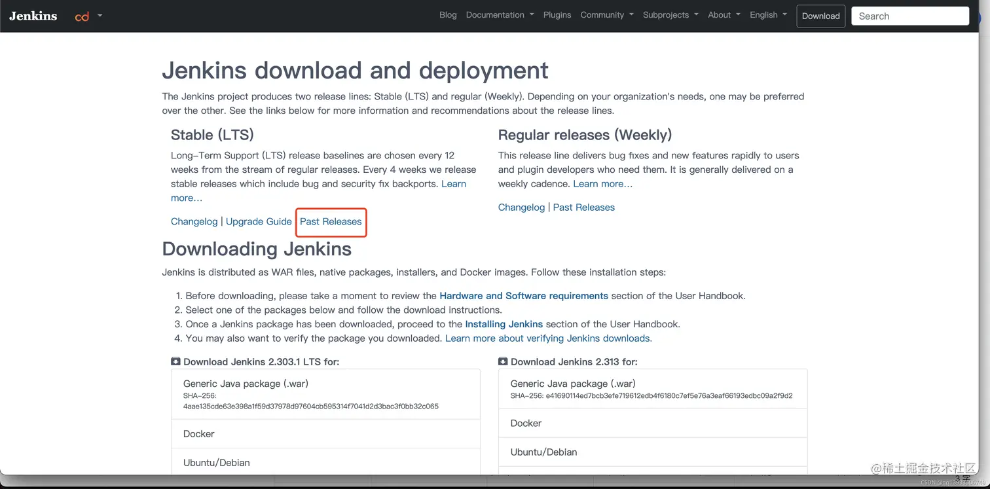The width and height of the screenshot is (990, 489).
Task: Click download icon beside Jenkins 2.303.1 LTS
Action: pyautogui.click(x=175, y=361)
